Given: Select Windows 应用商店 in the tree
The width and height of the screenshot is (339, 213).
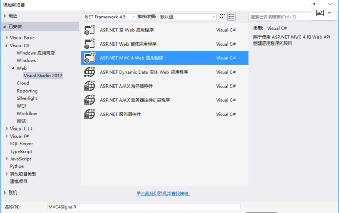Looking at the screenshot, I should [x=36, y=53].
